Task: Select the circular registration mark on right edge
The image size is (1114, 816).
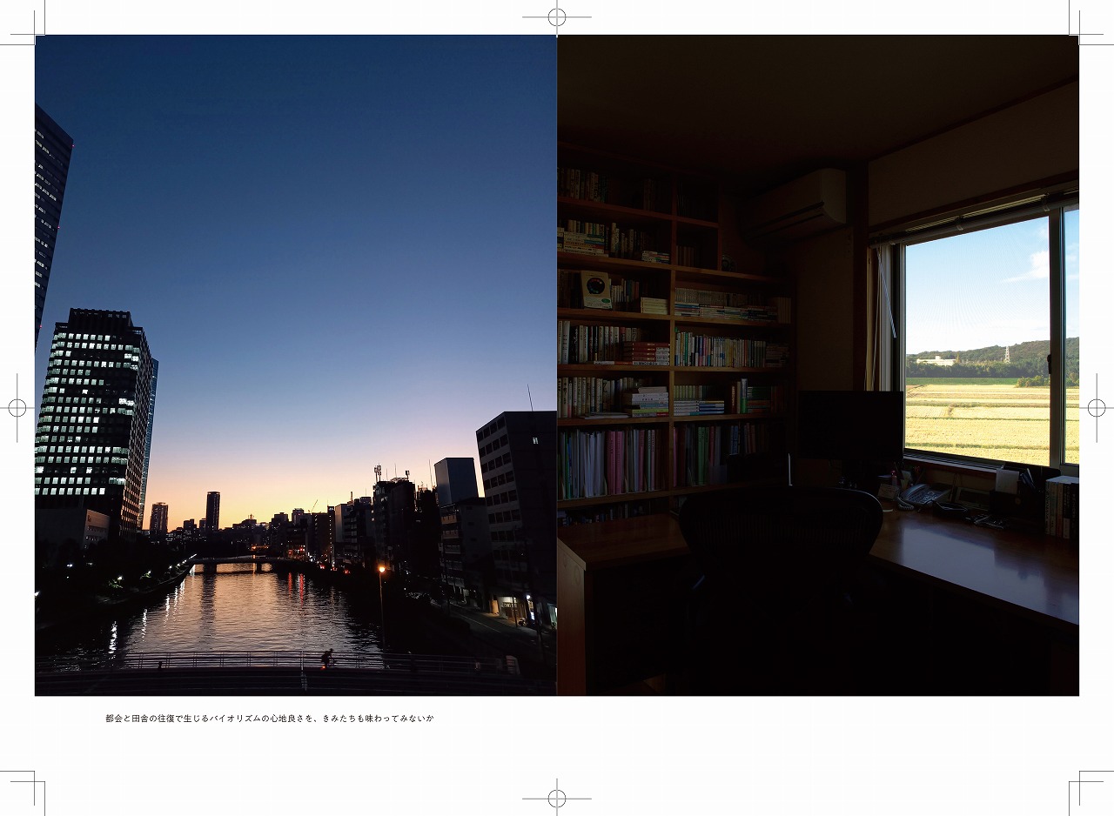Action: tap(1098, 408)
